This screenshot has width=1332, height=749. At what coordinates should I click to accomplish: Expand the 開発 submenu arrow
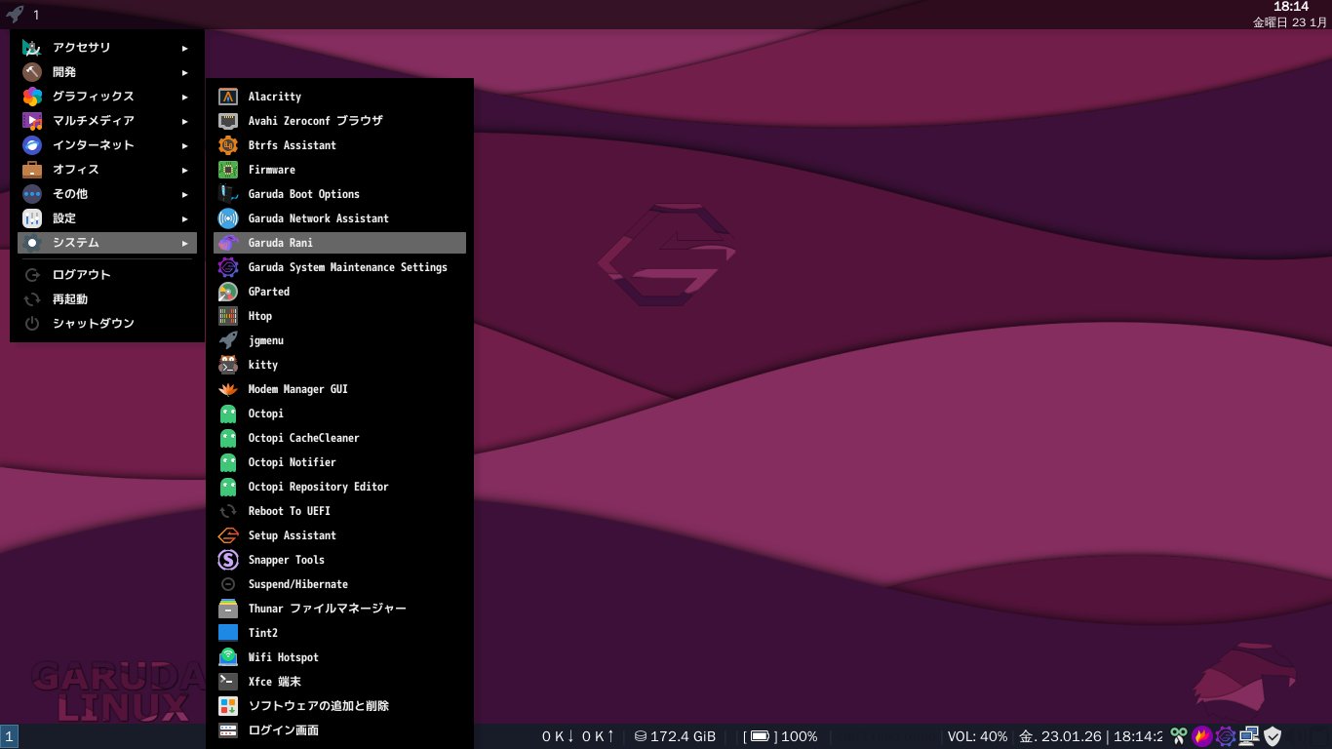185,72
